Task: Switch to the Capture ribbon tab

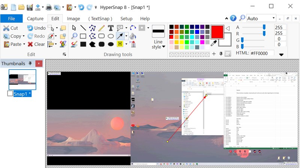Action: (x=35, y=19)
